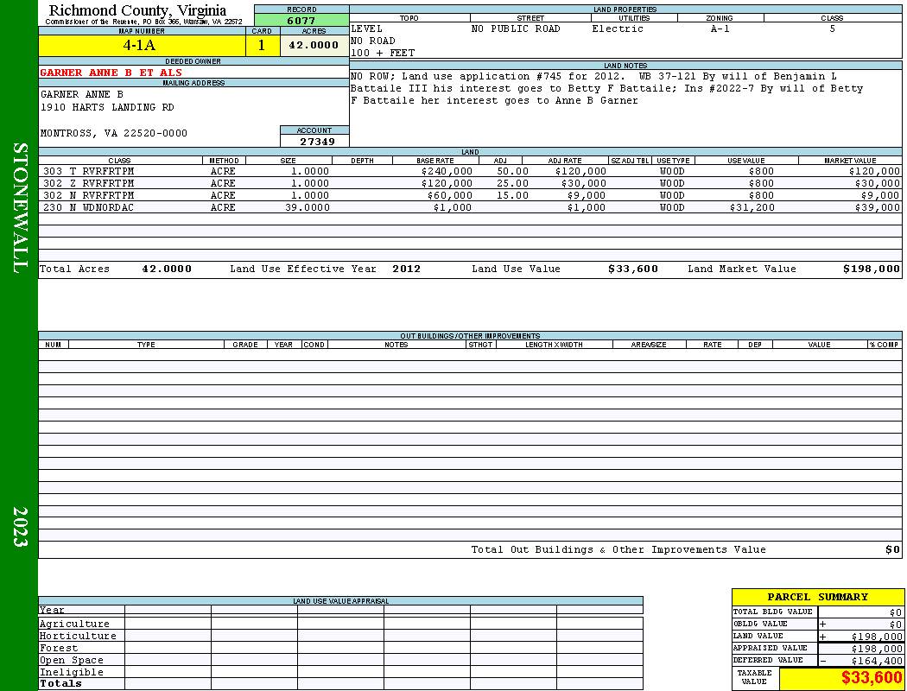Click the STONEWALL district label on sidebar

(x=20, y=208)
